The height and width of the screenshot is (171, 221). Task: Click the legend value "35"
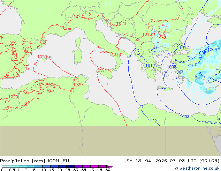click(84, 170)
